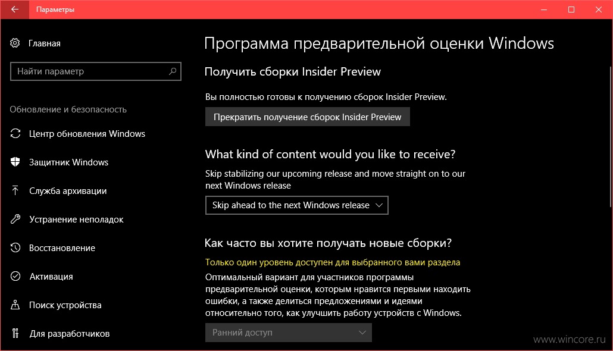Click the Skip stabilizing our upcoming release description

click(x=336, y=180)
